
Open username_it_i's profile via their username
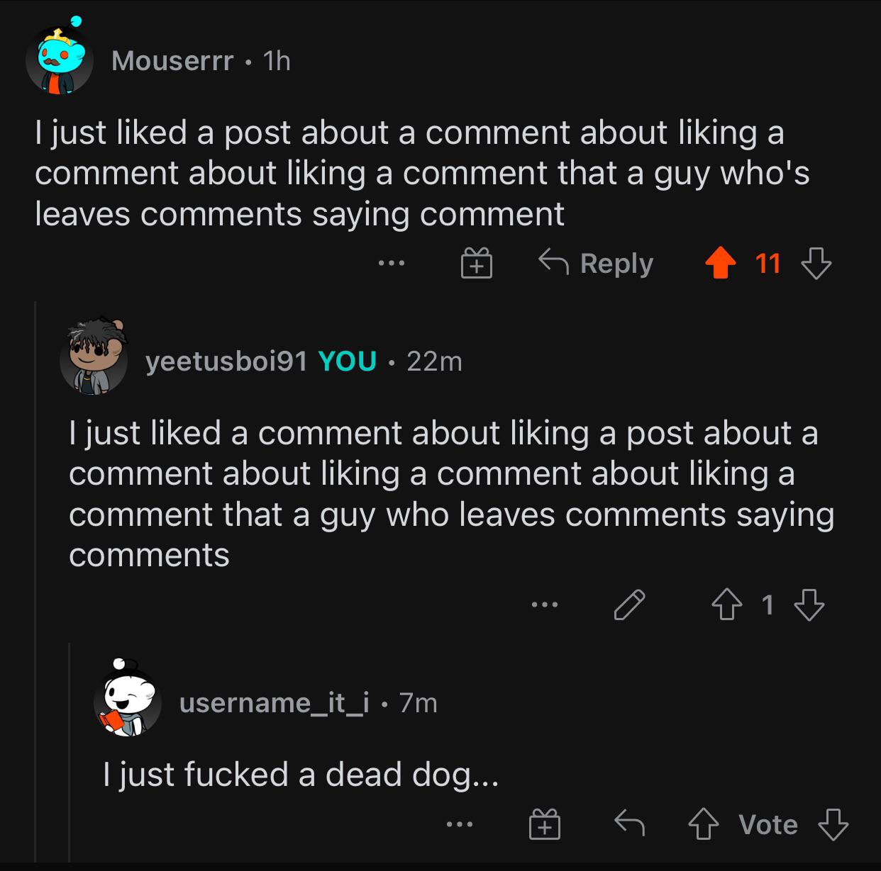click(276, 703)
